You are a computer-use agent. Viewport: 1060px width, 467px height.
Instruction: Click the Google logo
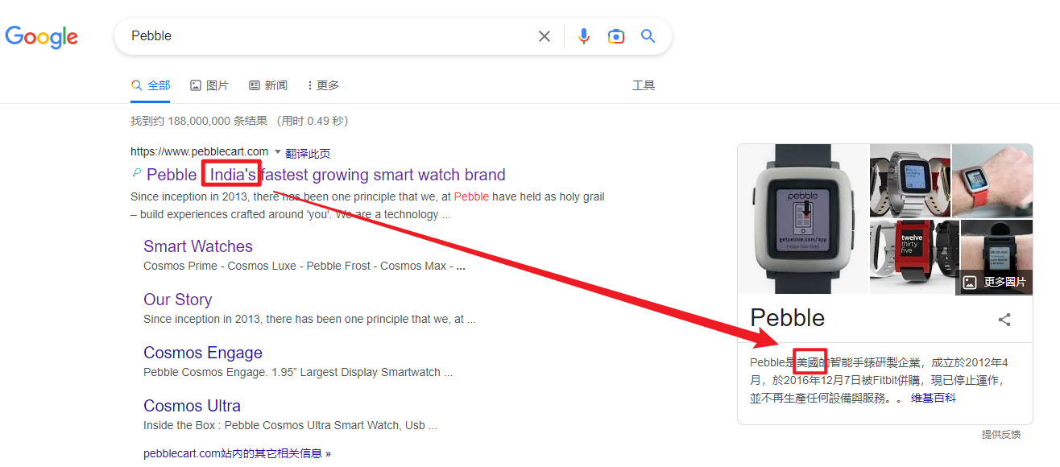pyautogui.click(x=41, y=37)
